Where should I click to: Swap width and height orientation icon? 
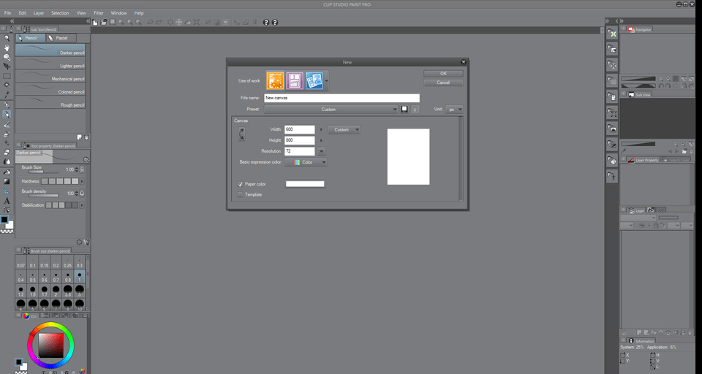click(x=241, y=134)
